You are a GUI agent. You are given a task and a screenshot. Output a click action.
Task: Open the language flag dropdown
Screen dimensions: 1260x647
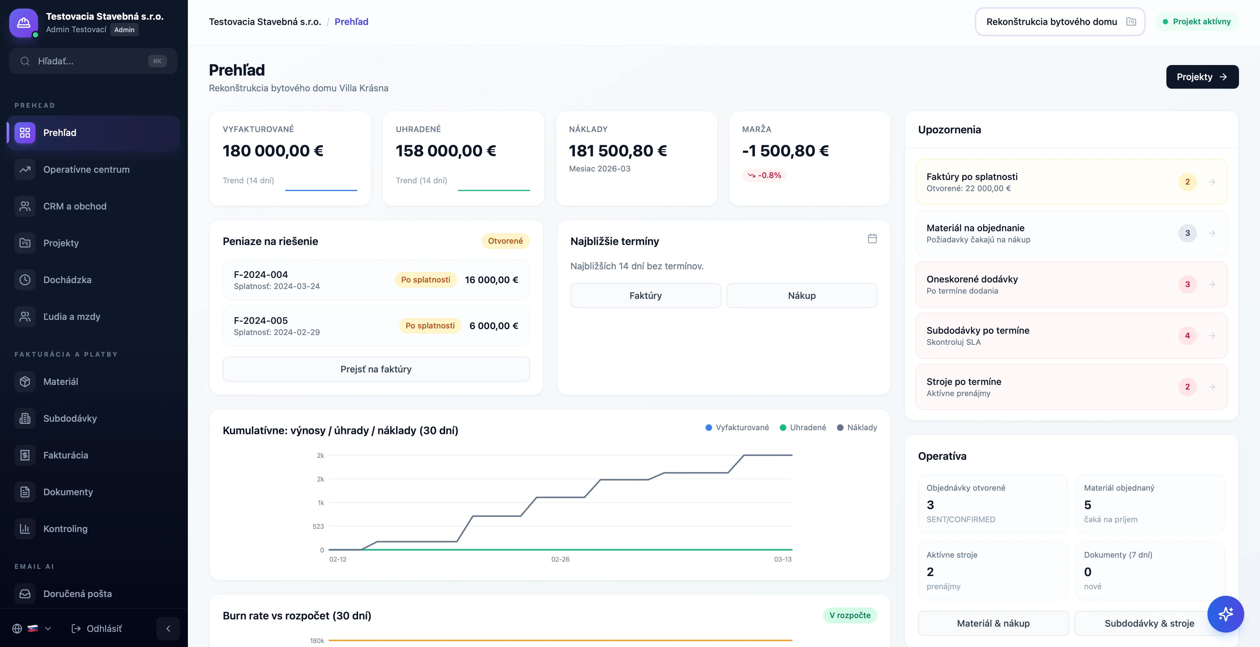coord(39,628)
